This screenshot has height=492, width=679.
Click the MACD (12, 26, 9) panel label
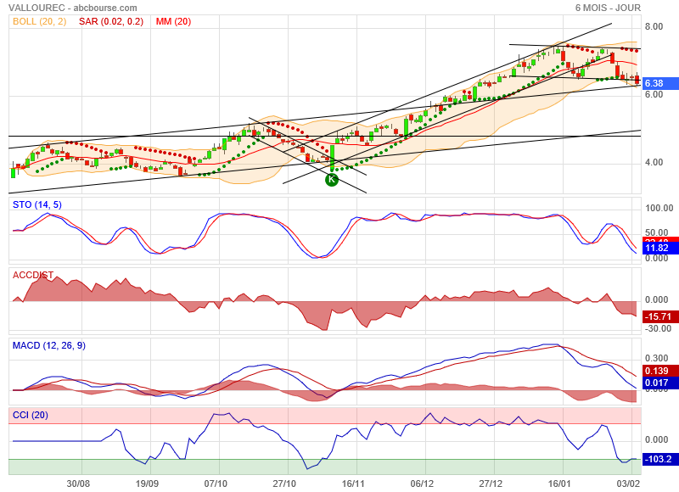(x=49, y=345)
